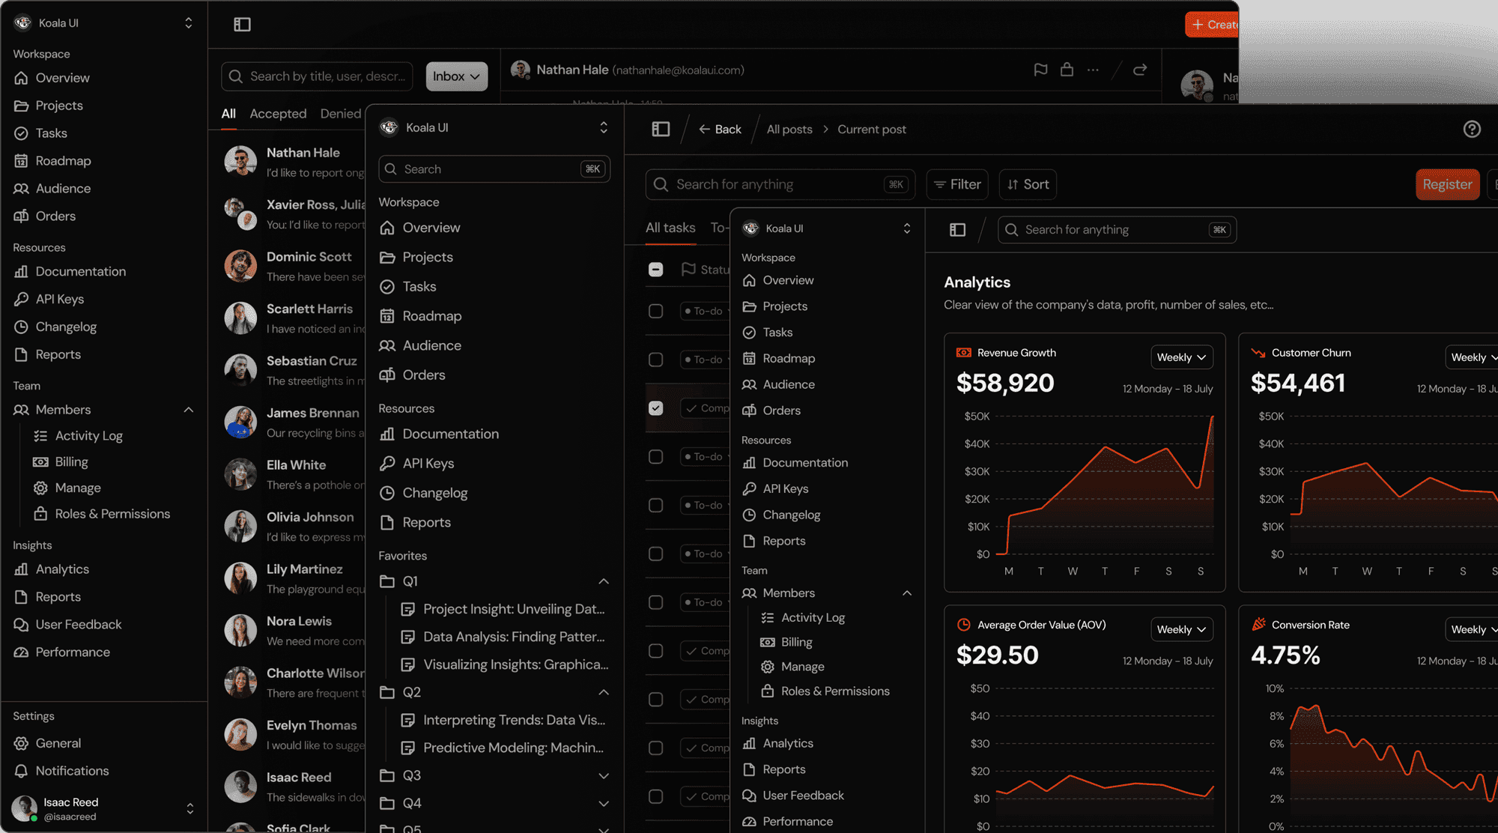1498x833 pixels.
Task: Click the Revenue Growth card icon
Action: point(964,352)
